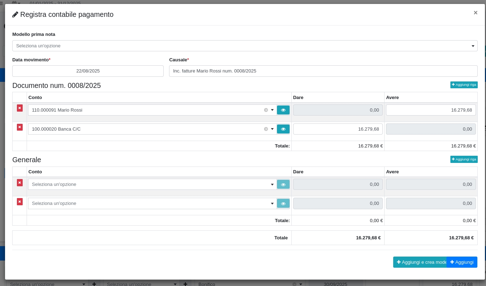Clear the Mario Rossi account selection

[x=266, y=110]
